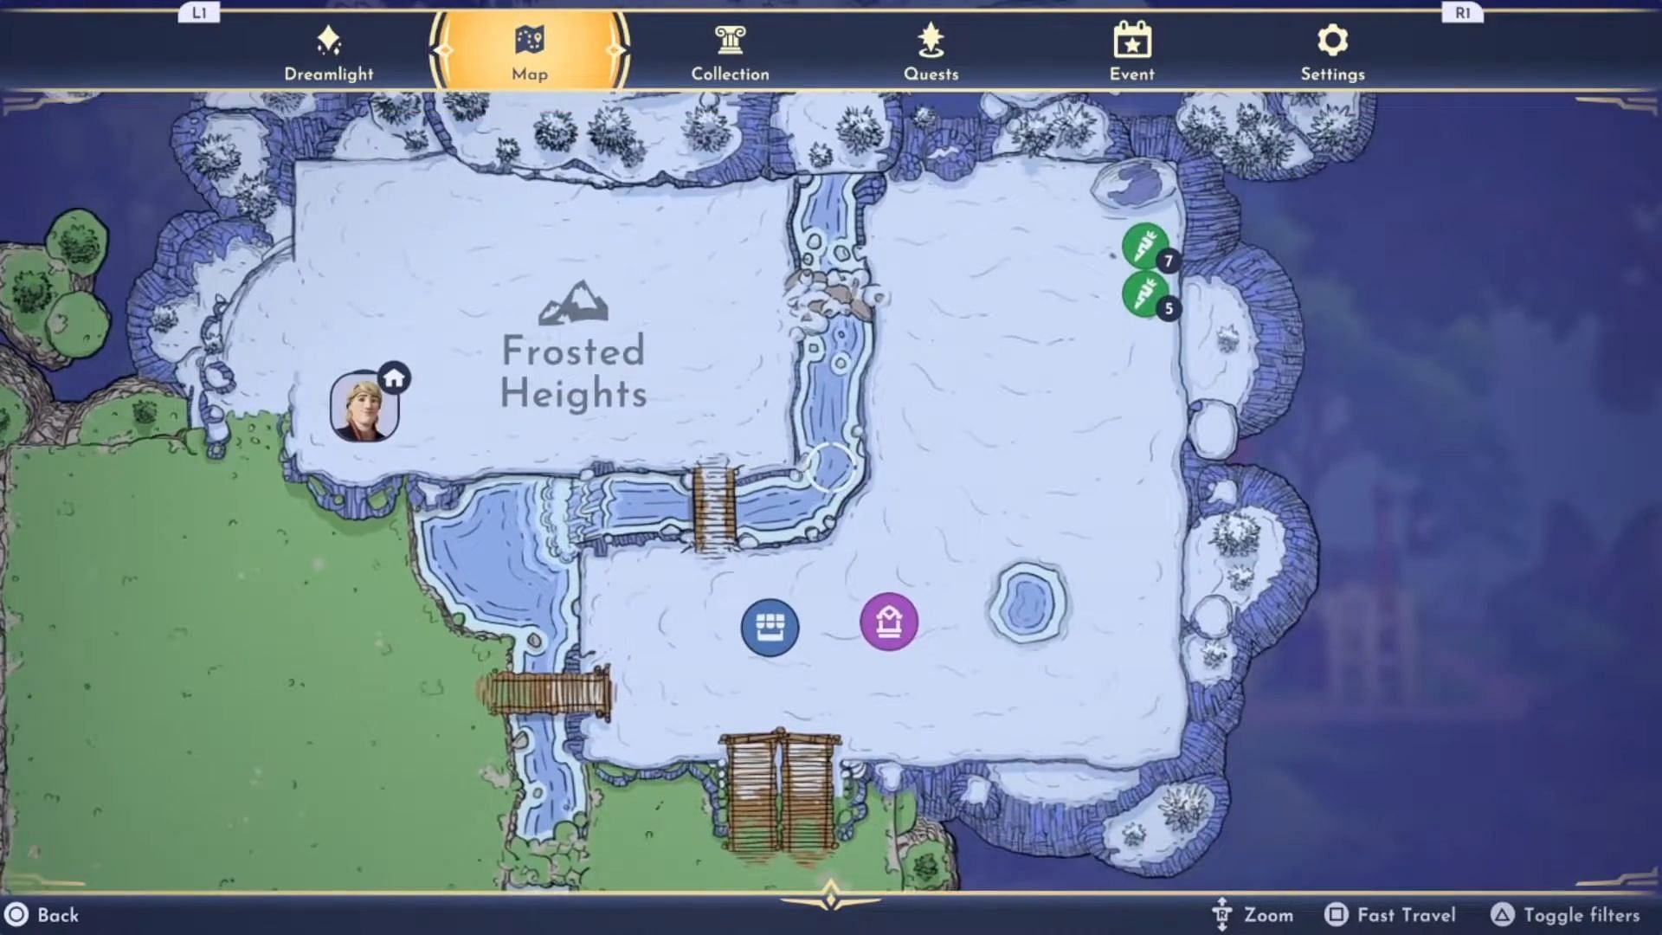Select the purple house fast travel icon
The image size is (1662, 935).
889,622
